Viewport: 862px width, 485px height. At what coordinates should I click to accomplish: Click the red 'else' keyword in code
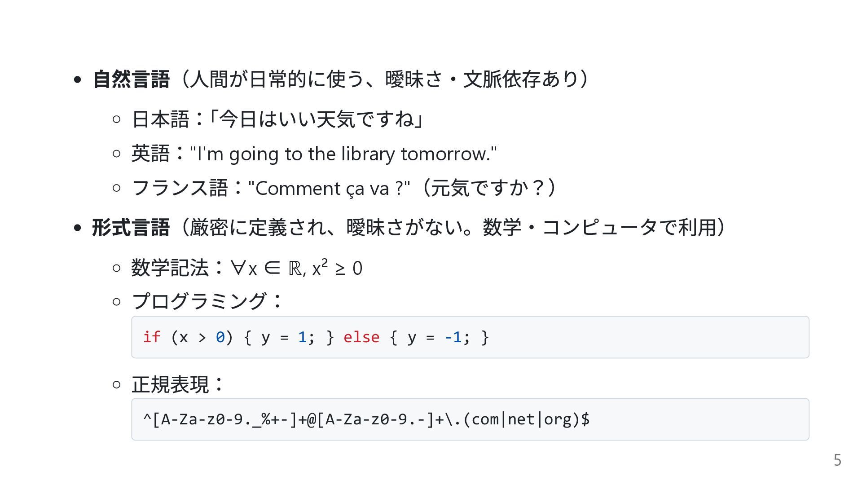[361, 337]
